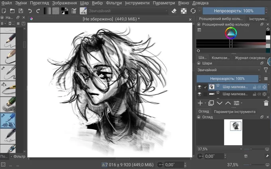
Task: Select the pencil brush preset at top
Action: tap(8, 41)
